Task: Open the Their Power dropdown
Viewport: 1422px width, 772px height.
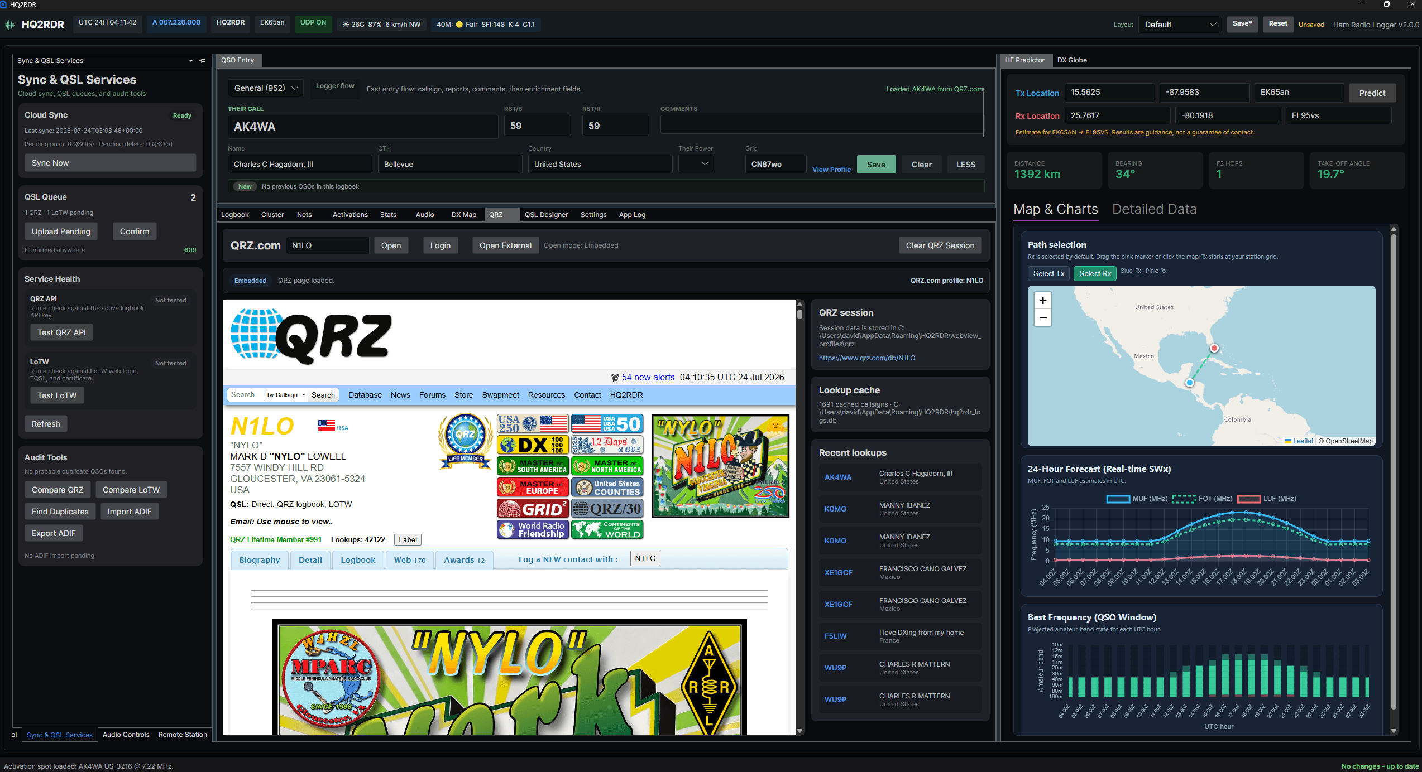Action: coord(696,164)
